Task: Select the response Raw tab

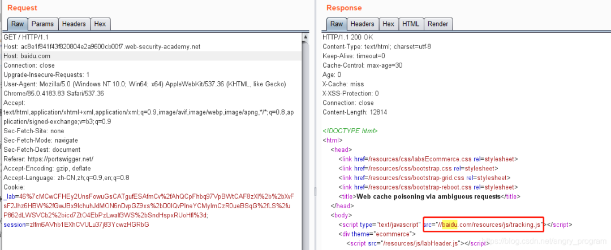Action: [x=337, y=24]
